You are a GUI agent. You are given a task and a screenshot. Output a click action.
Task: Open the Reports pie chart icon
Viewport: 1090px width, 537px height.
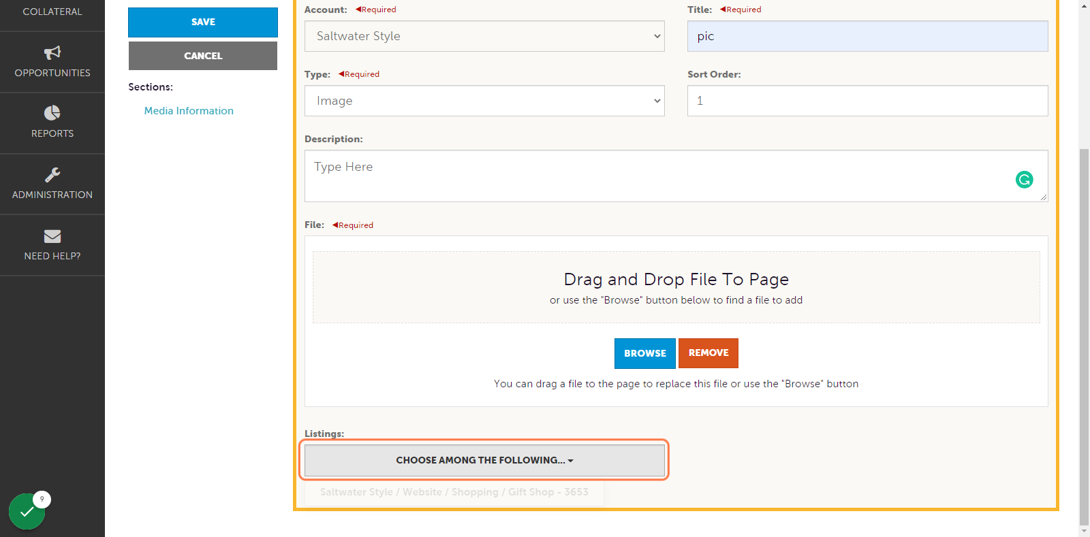tap(52, 113)
